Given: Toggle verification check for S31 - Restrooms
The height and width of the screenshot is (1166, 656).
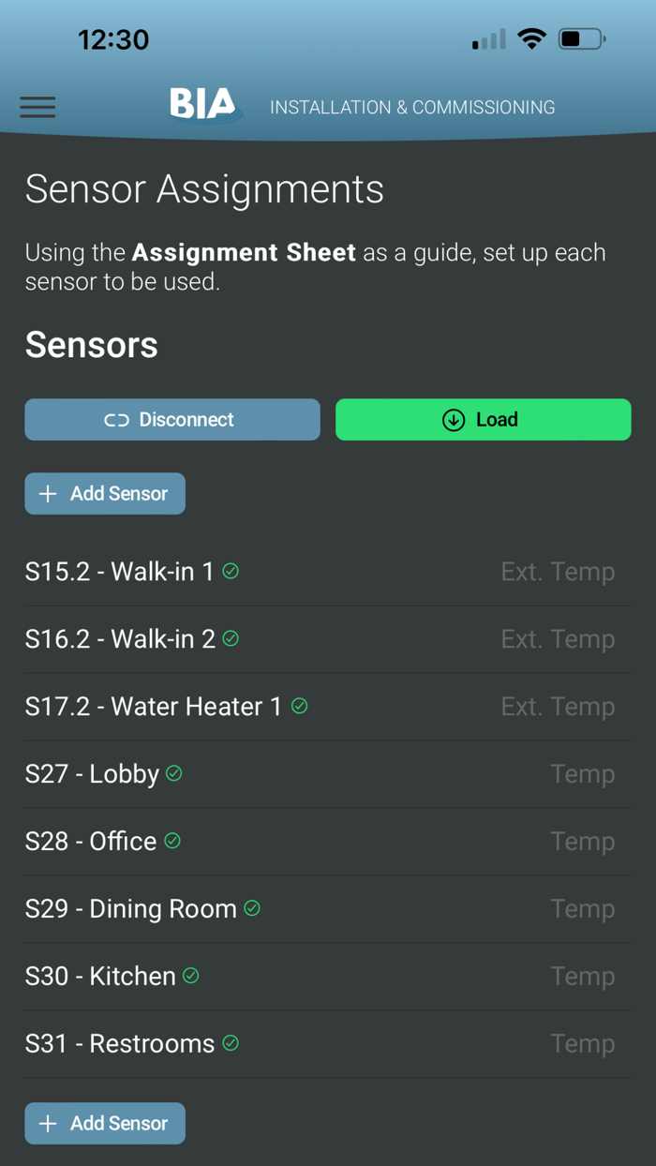Looking at the screenshot, I should (x=231, y=1042).
